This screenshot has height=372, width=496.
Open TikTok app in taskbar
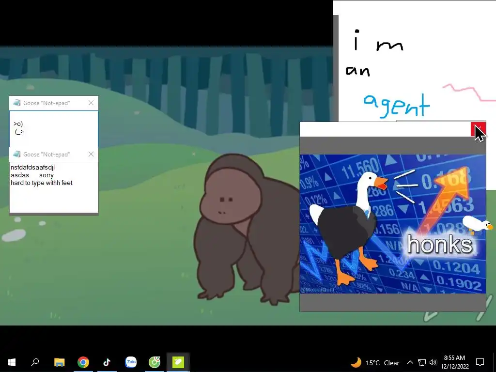(107, 362)
